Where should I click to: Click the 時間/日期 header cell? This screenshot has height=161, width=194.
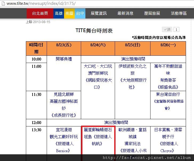[x=36, y=48]
